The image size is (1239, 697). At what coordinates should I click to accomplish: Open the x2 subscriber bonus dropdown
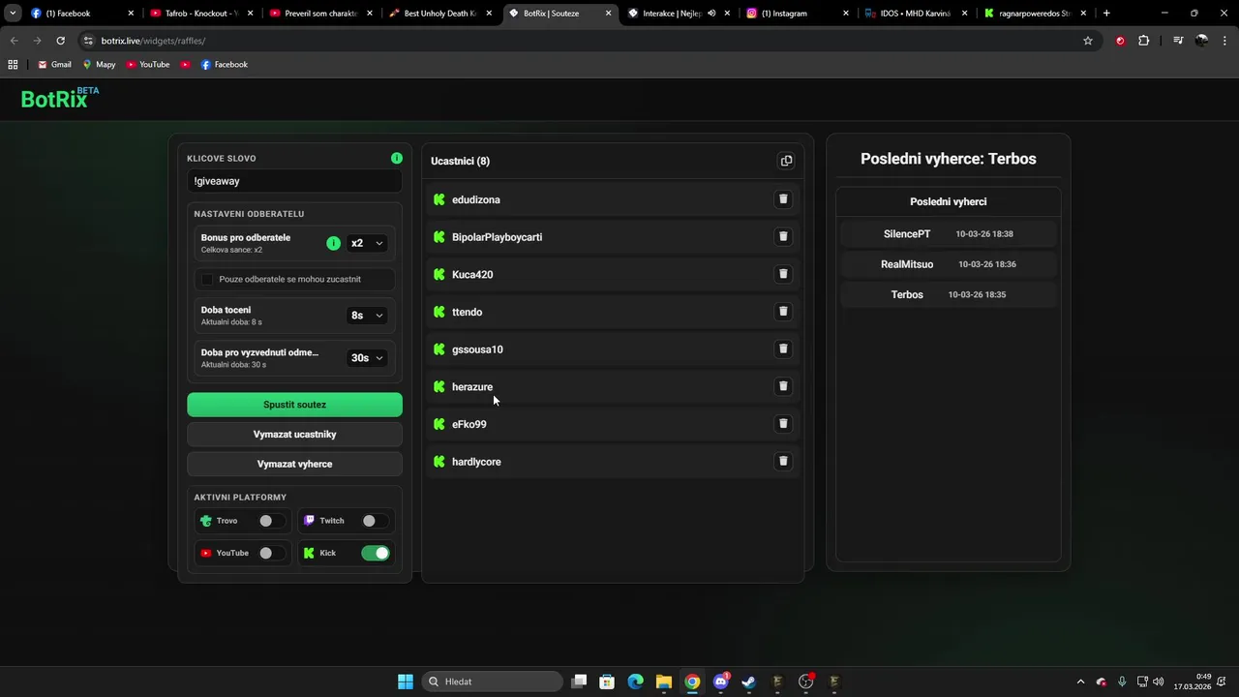point(367,243)
